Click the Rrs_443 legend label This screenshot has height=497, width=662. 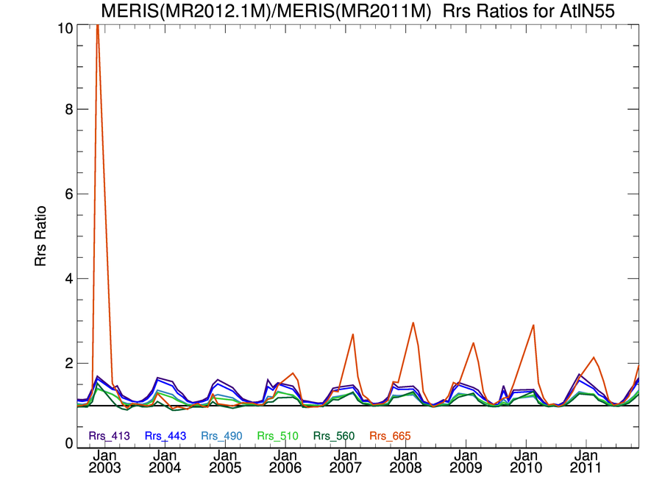(165, 436)
